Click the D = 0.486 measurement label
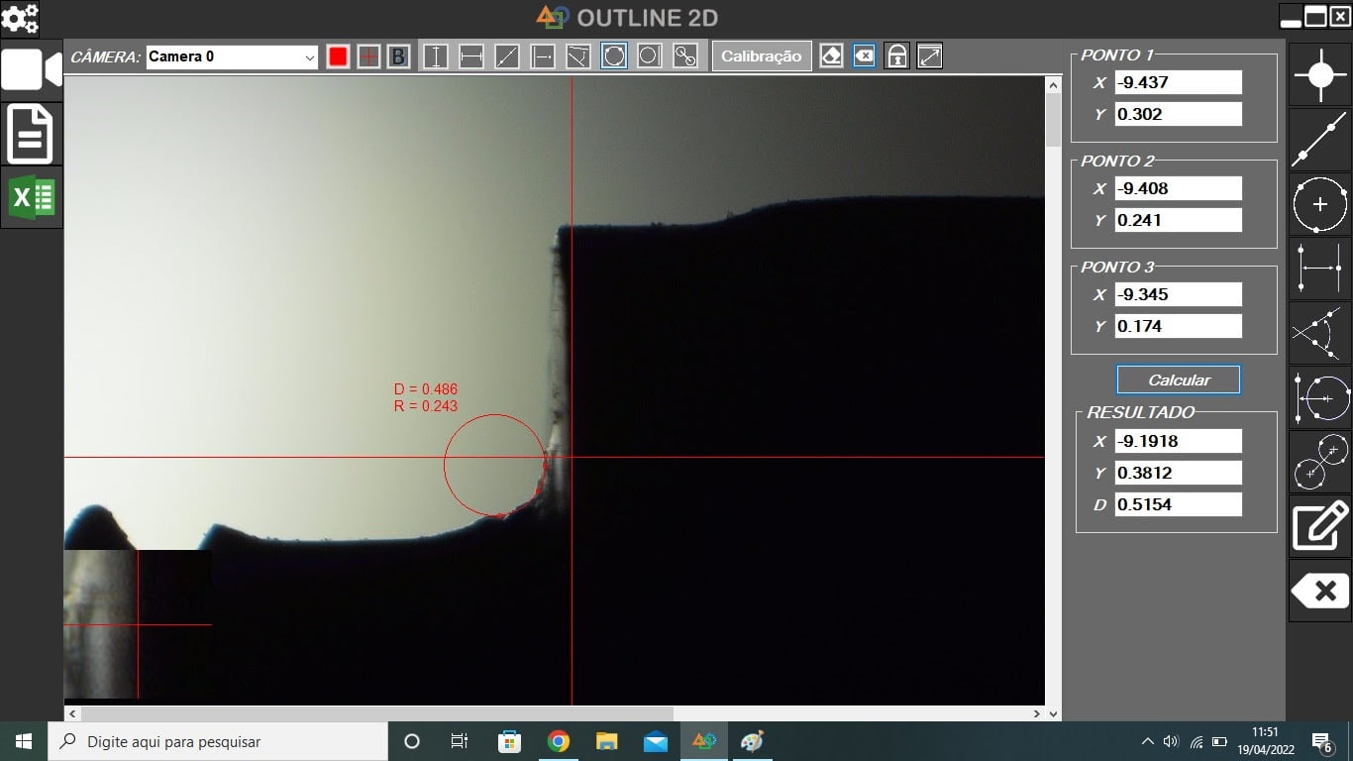Screen dimensions: 1353x761 pyautogui.click(x=426, y=389)
